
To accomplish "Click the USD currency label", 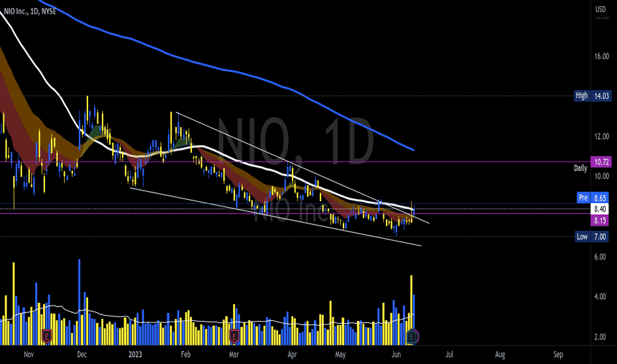I will pos(600,9).
